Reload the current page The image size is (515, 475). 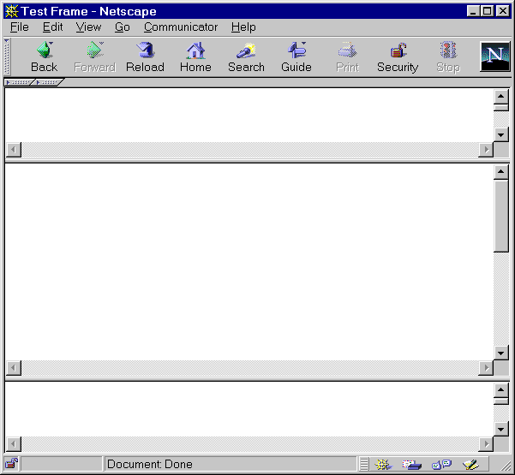[145, 57]
